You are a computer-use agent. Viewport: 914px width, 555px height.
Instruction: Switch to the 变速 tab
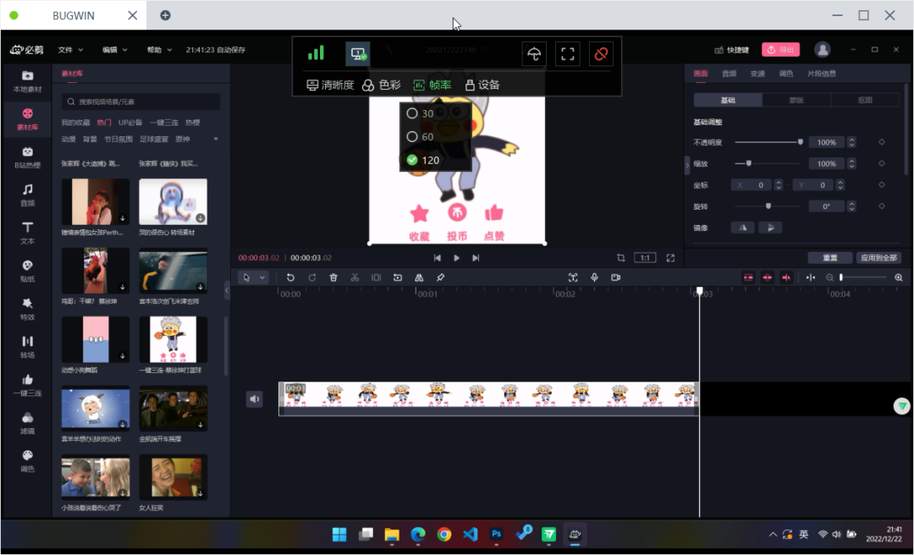[x=757, y=74]
